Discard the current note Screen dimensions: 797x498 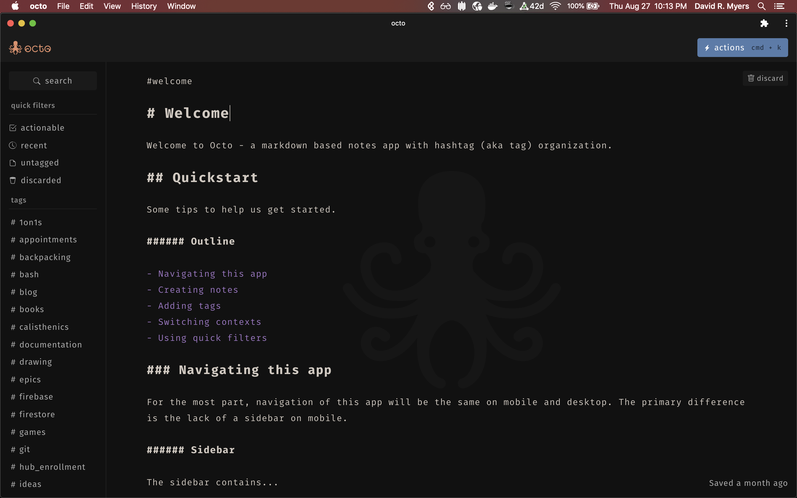pyautogui.click(x=765, y=78)
